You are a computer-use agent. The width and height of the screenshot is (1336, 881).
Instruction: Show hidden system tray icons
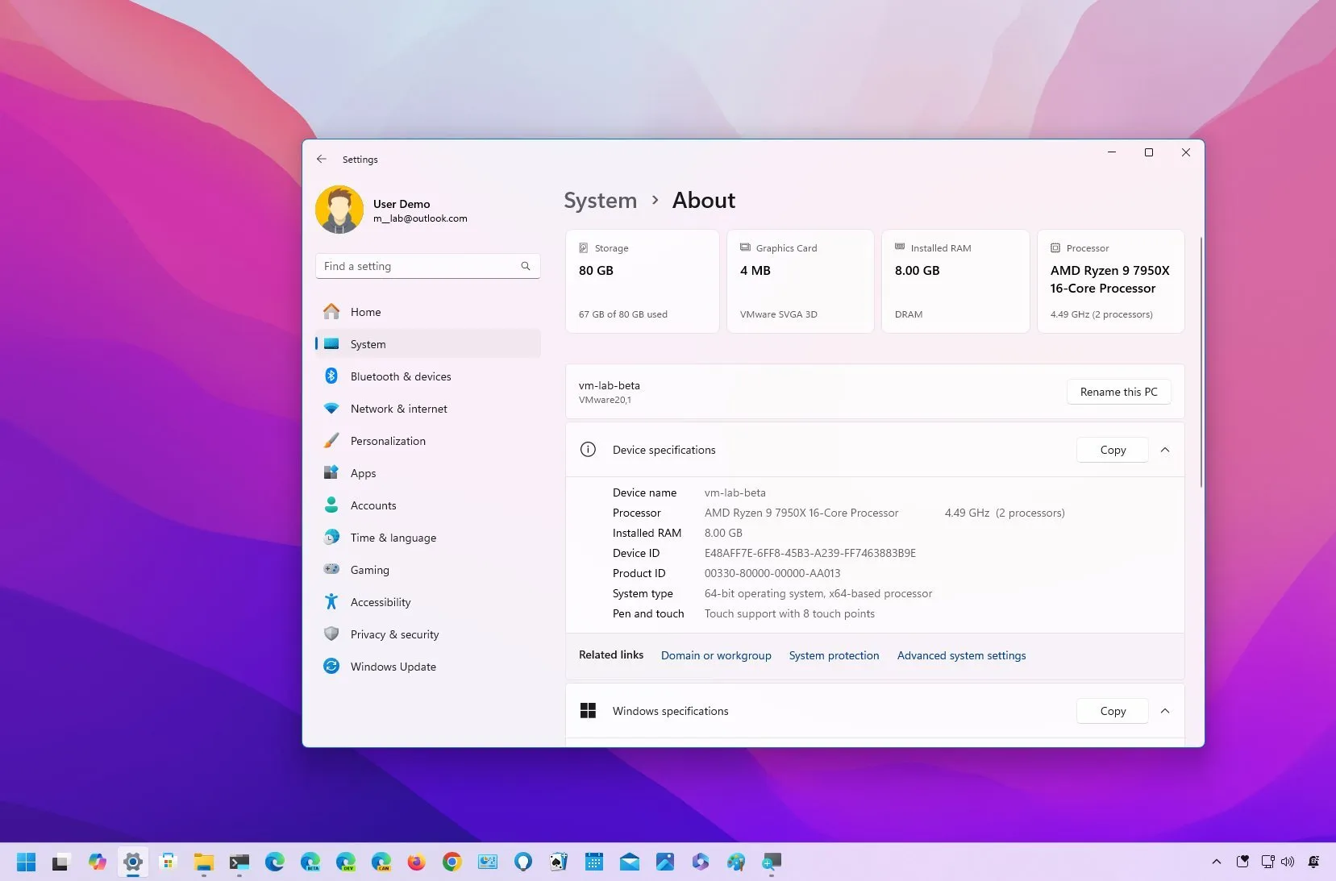(1216, 861)
